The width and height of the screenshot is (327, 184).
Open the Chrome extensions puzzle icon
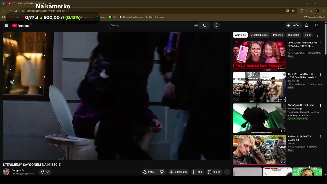pyautogui.click(x=302, y=11)
